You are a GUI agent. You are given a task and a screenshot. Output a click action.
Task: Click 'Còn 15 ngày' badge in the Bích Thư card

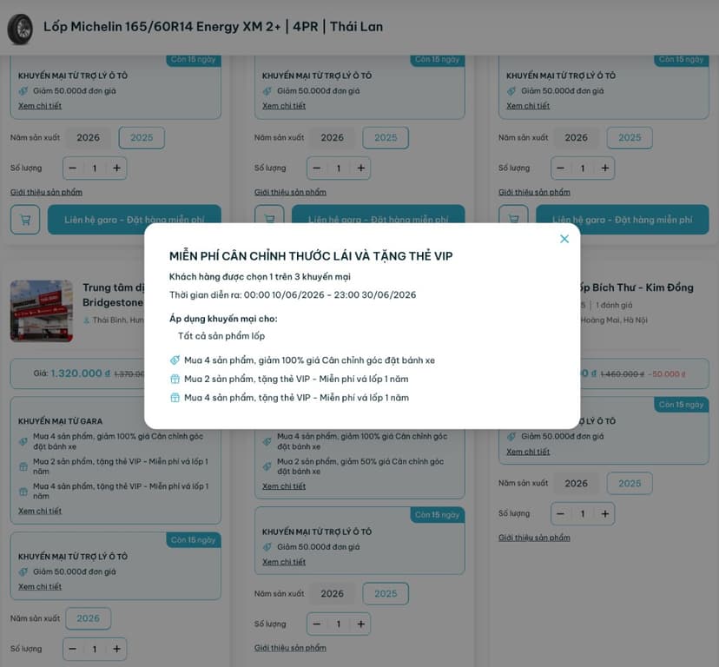coord(681,405)
